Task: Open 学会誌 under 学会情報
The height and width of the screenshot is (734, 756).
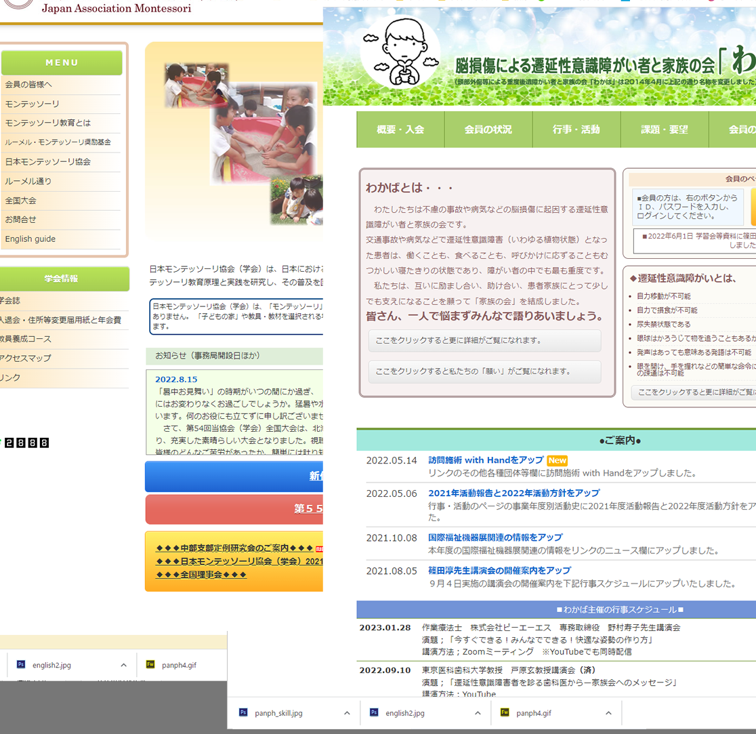Action: 64,301
